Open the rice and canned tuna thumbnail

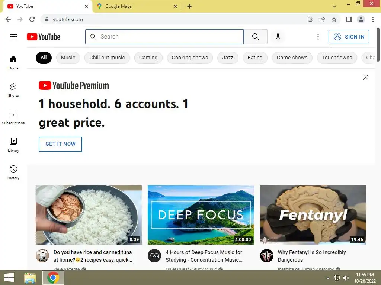(x=89, y=215)
